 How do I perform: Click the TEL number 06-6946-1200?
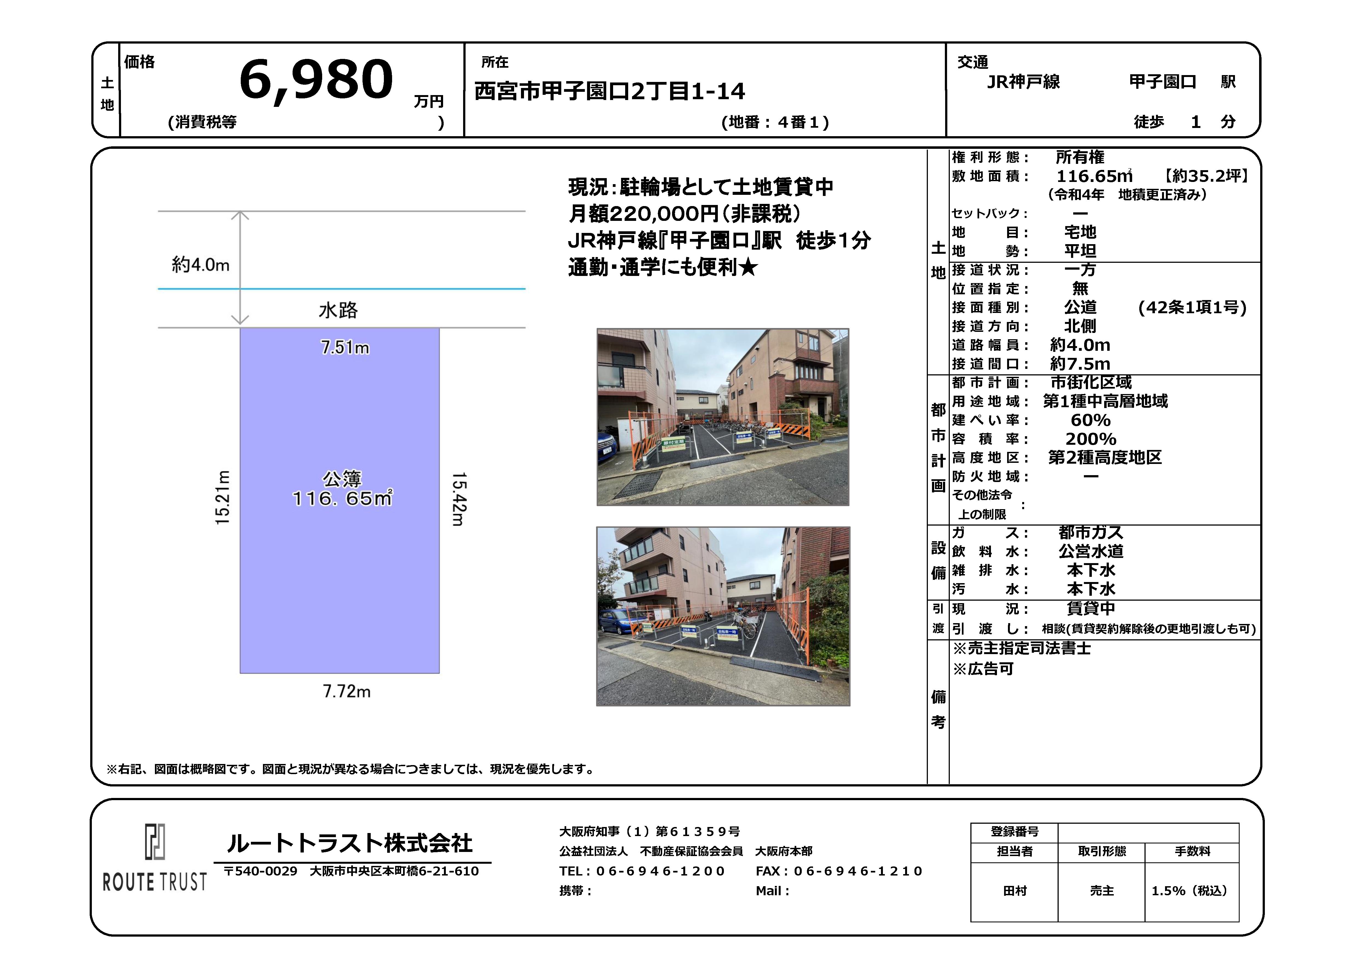tap(660, 871)
